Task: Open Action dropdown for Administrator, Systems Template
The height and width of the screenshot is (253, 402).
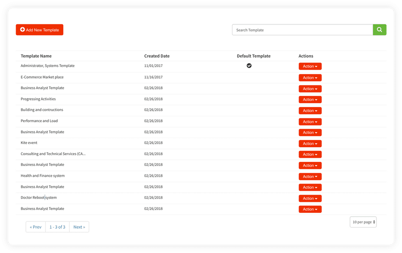Action: [x=310, y=66]
